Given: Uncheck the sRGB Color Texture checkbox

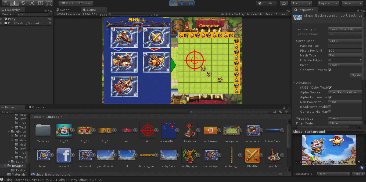Looking at the screenshot, I should [330, 88].
